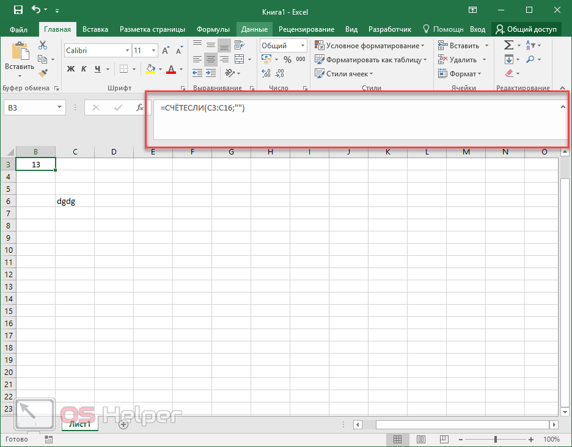Screen dimensions: 572x447
Task: Click the Merge and Center icon
Action: 239,59
